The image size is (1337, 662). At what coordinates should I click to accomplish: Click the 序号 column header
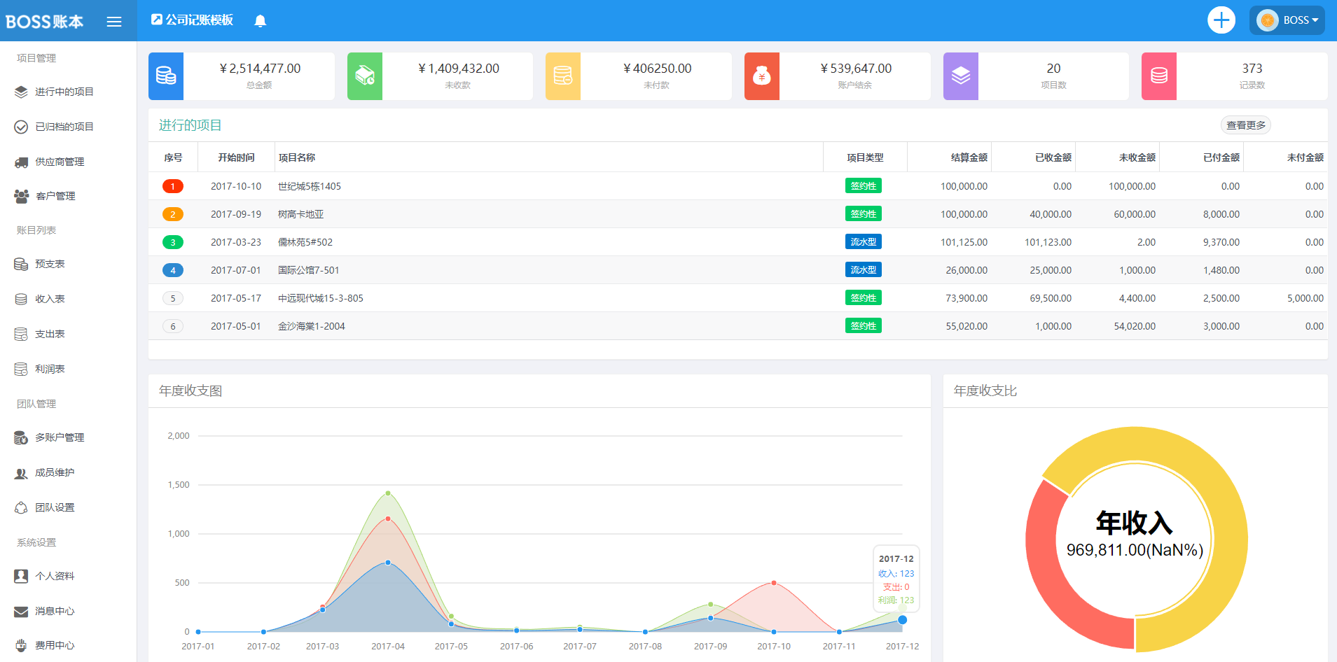click(x=173, y=157)
